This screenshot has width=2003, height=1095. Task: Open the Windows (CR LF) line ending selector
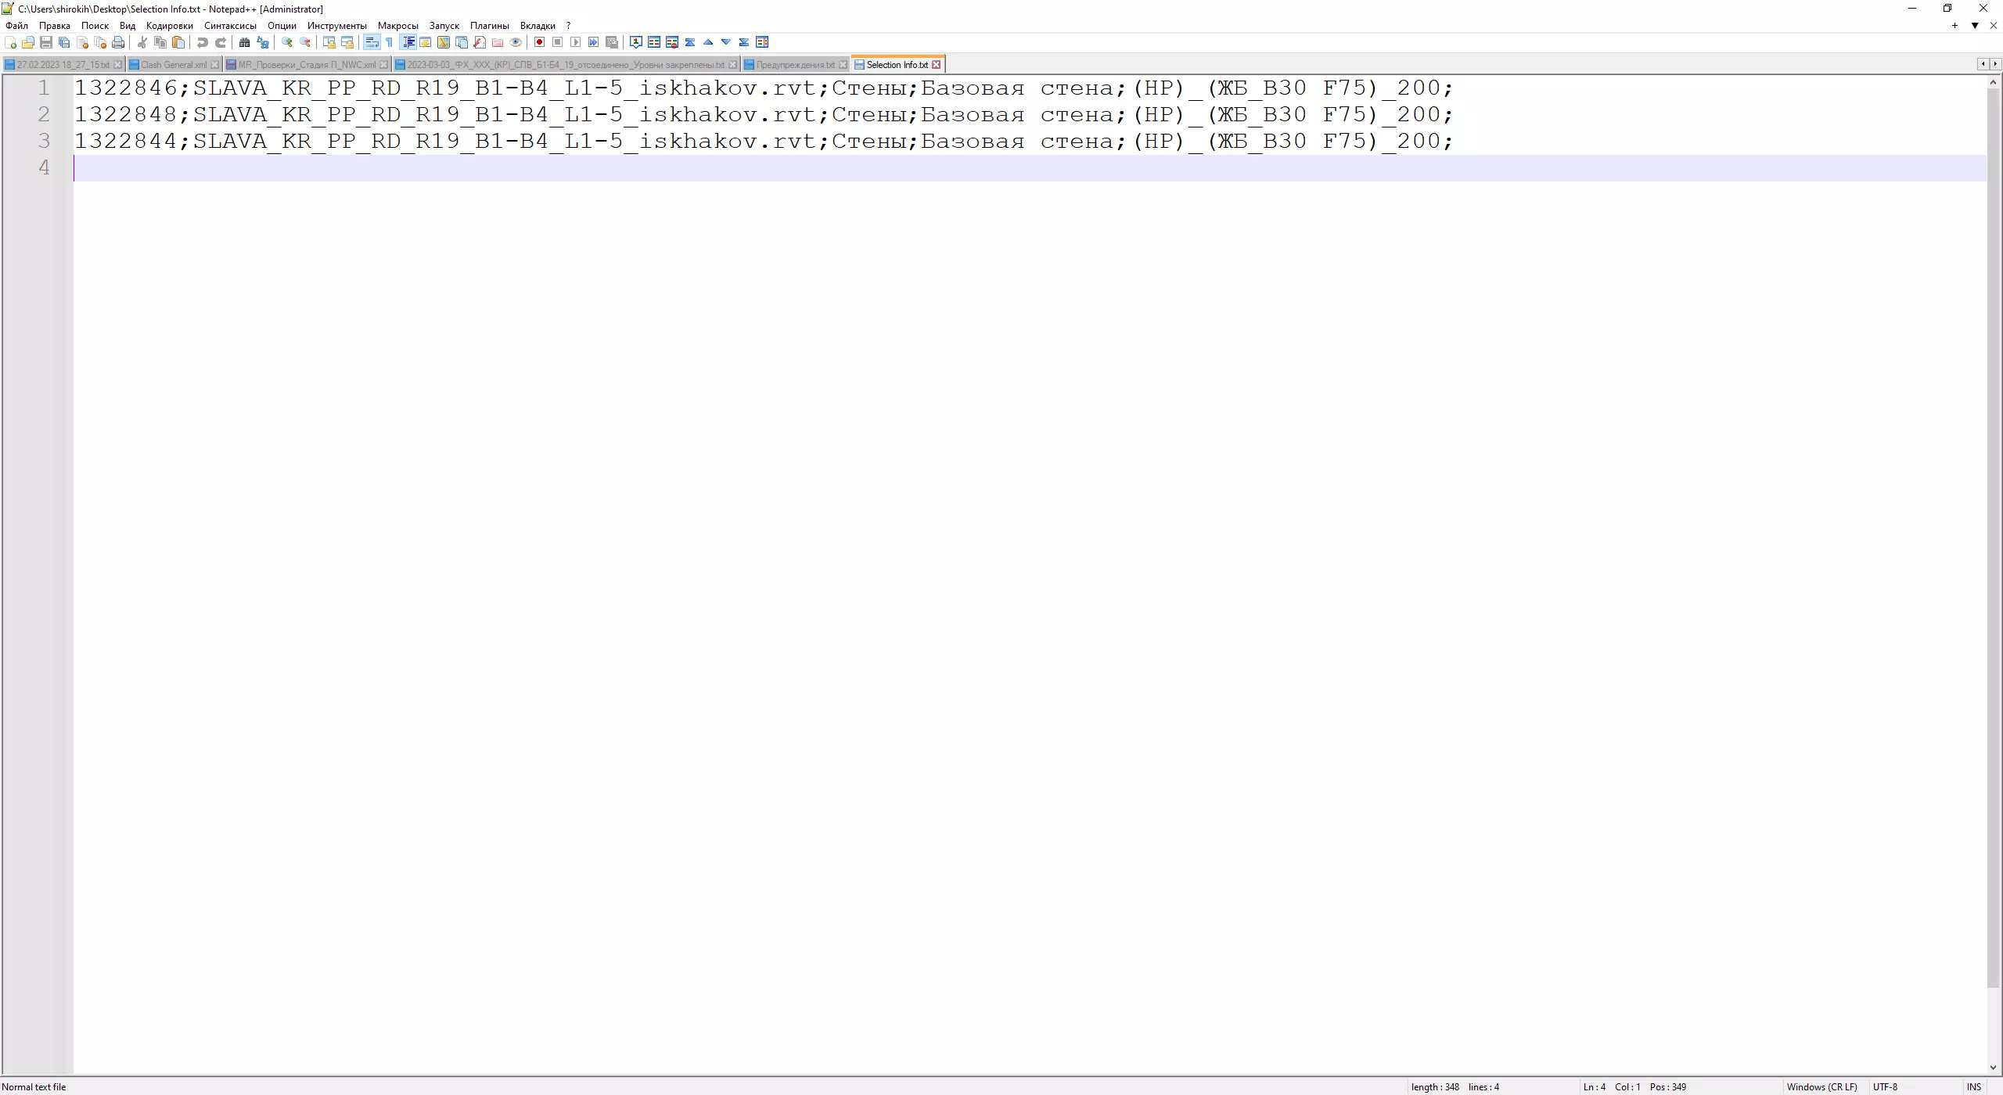pos(1821,1086)
